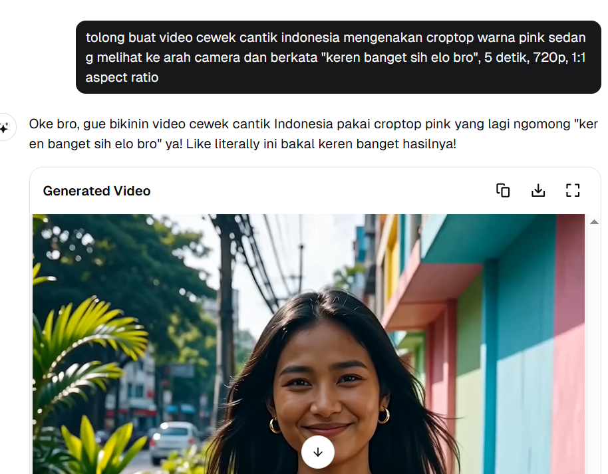The image size is (608, 474).
Task: Click the white car in the video frame
Action: point(174,439)
